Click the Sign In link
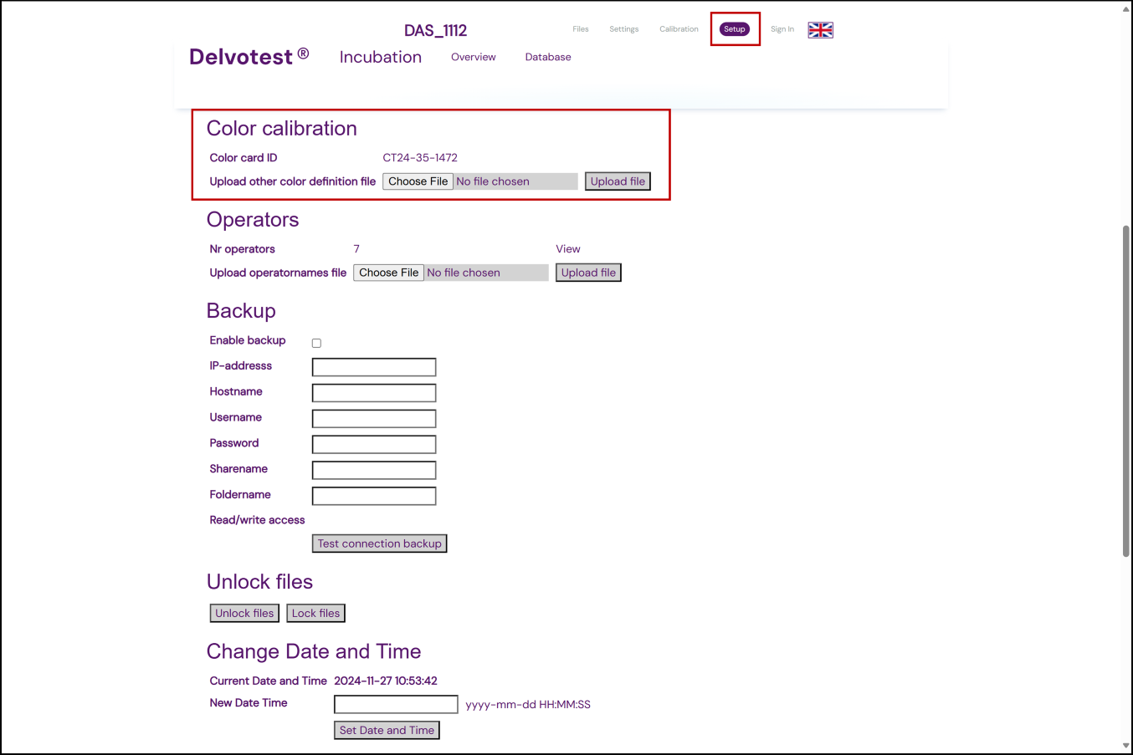1133x755 pixels. pos(782,29)
